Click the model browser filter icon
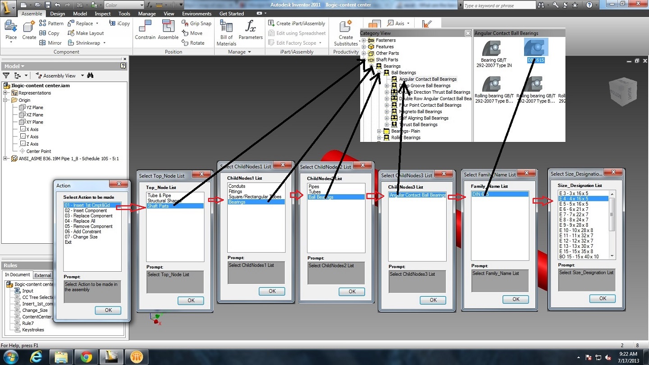The height and width of the screenshot is (365, 649). click(6, 76)
